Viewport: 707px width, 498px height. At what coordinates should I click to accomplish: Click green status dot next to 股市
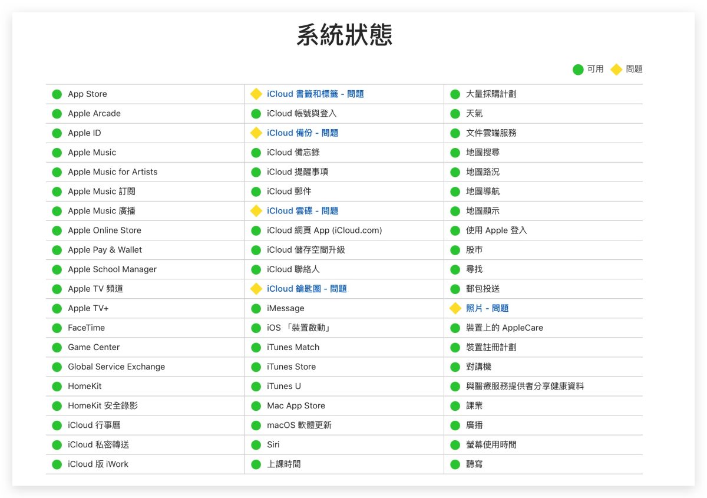click(455, 250)
